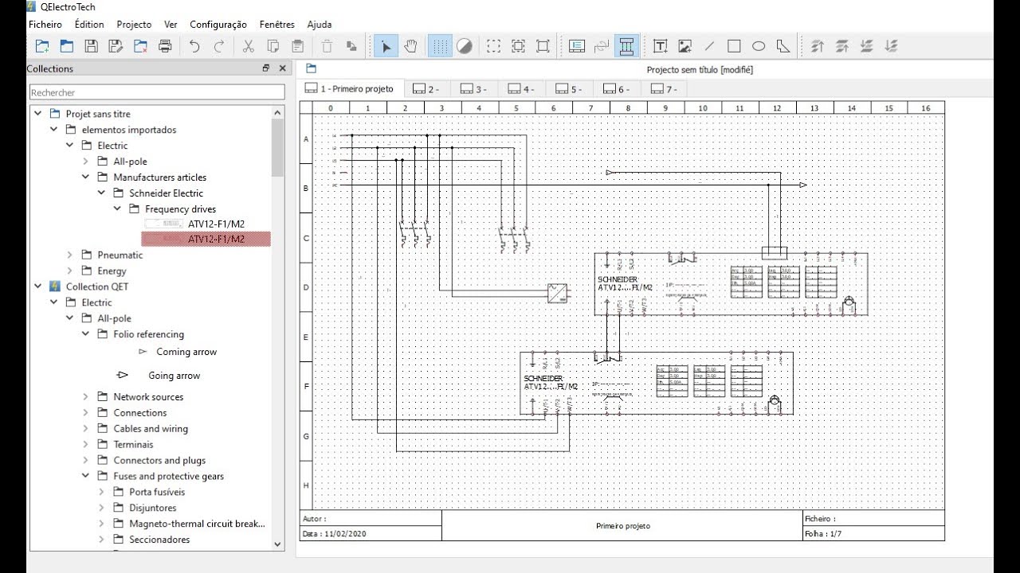This screenshot has width=1020, height=573.
Task: Select highlighted ATV12-F1/M2 tree item
Action: coord(216,239)
